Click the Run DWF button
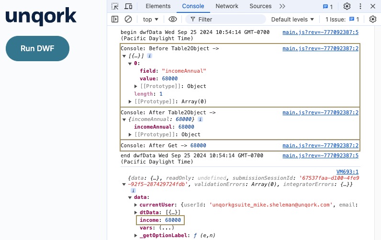381x240 pixels. pyautogui.click(x=37, y=49)
